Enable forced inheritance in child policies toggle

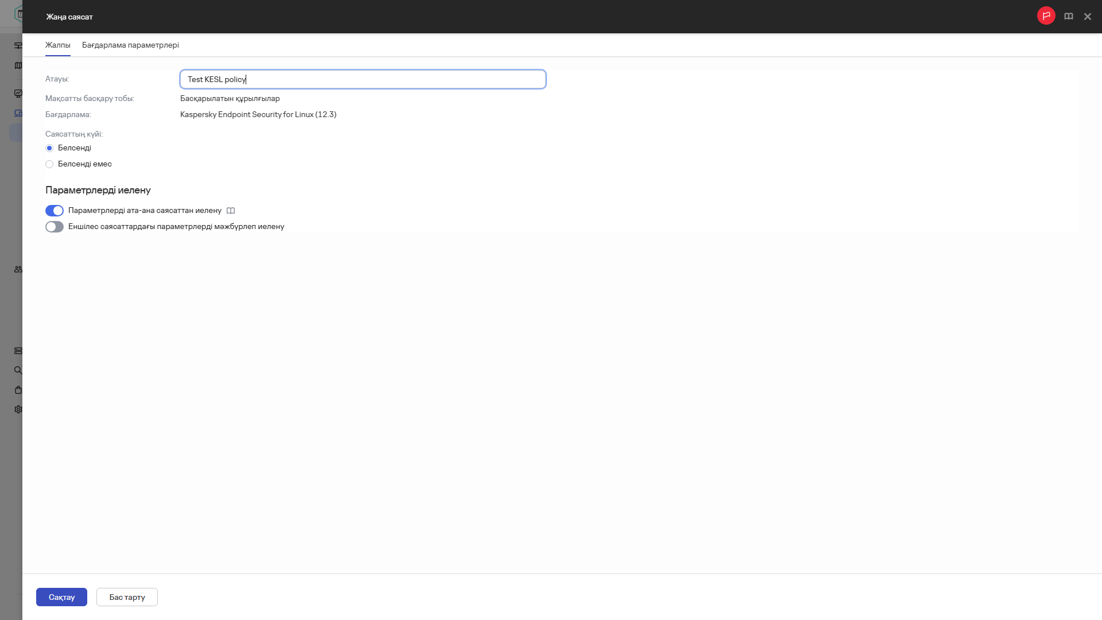55,227
